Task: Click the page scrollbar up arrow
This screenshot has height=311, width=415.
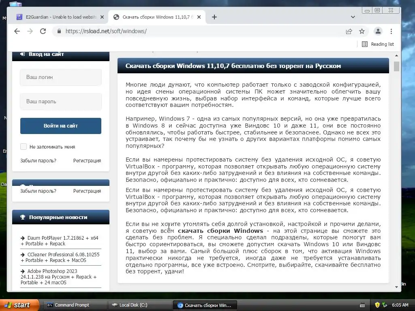Action: click(x=396, y=55)
